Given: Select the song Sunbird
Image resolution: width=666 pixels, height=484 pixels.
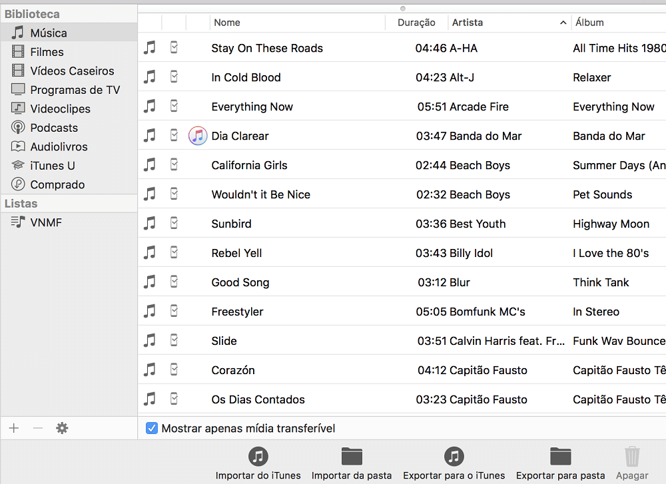Looking at the screenshot, I should (232, 224).
